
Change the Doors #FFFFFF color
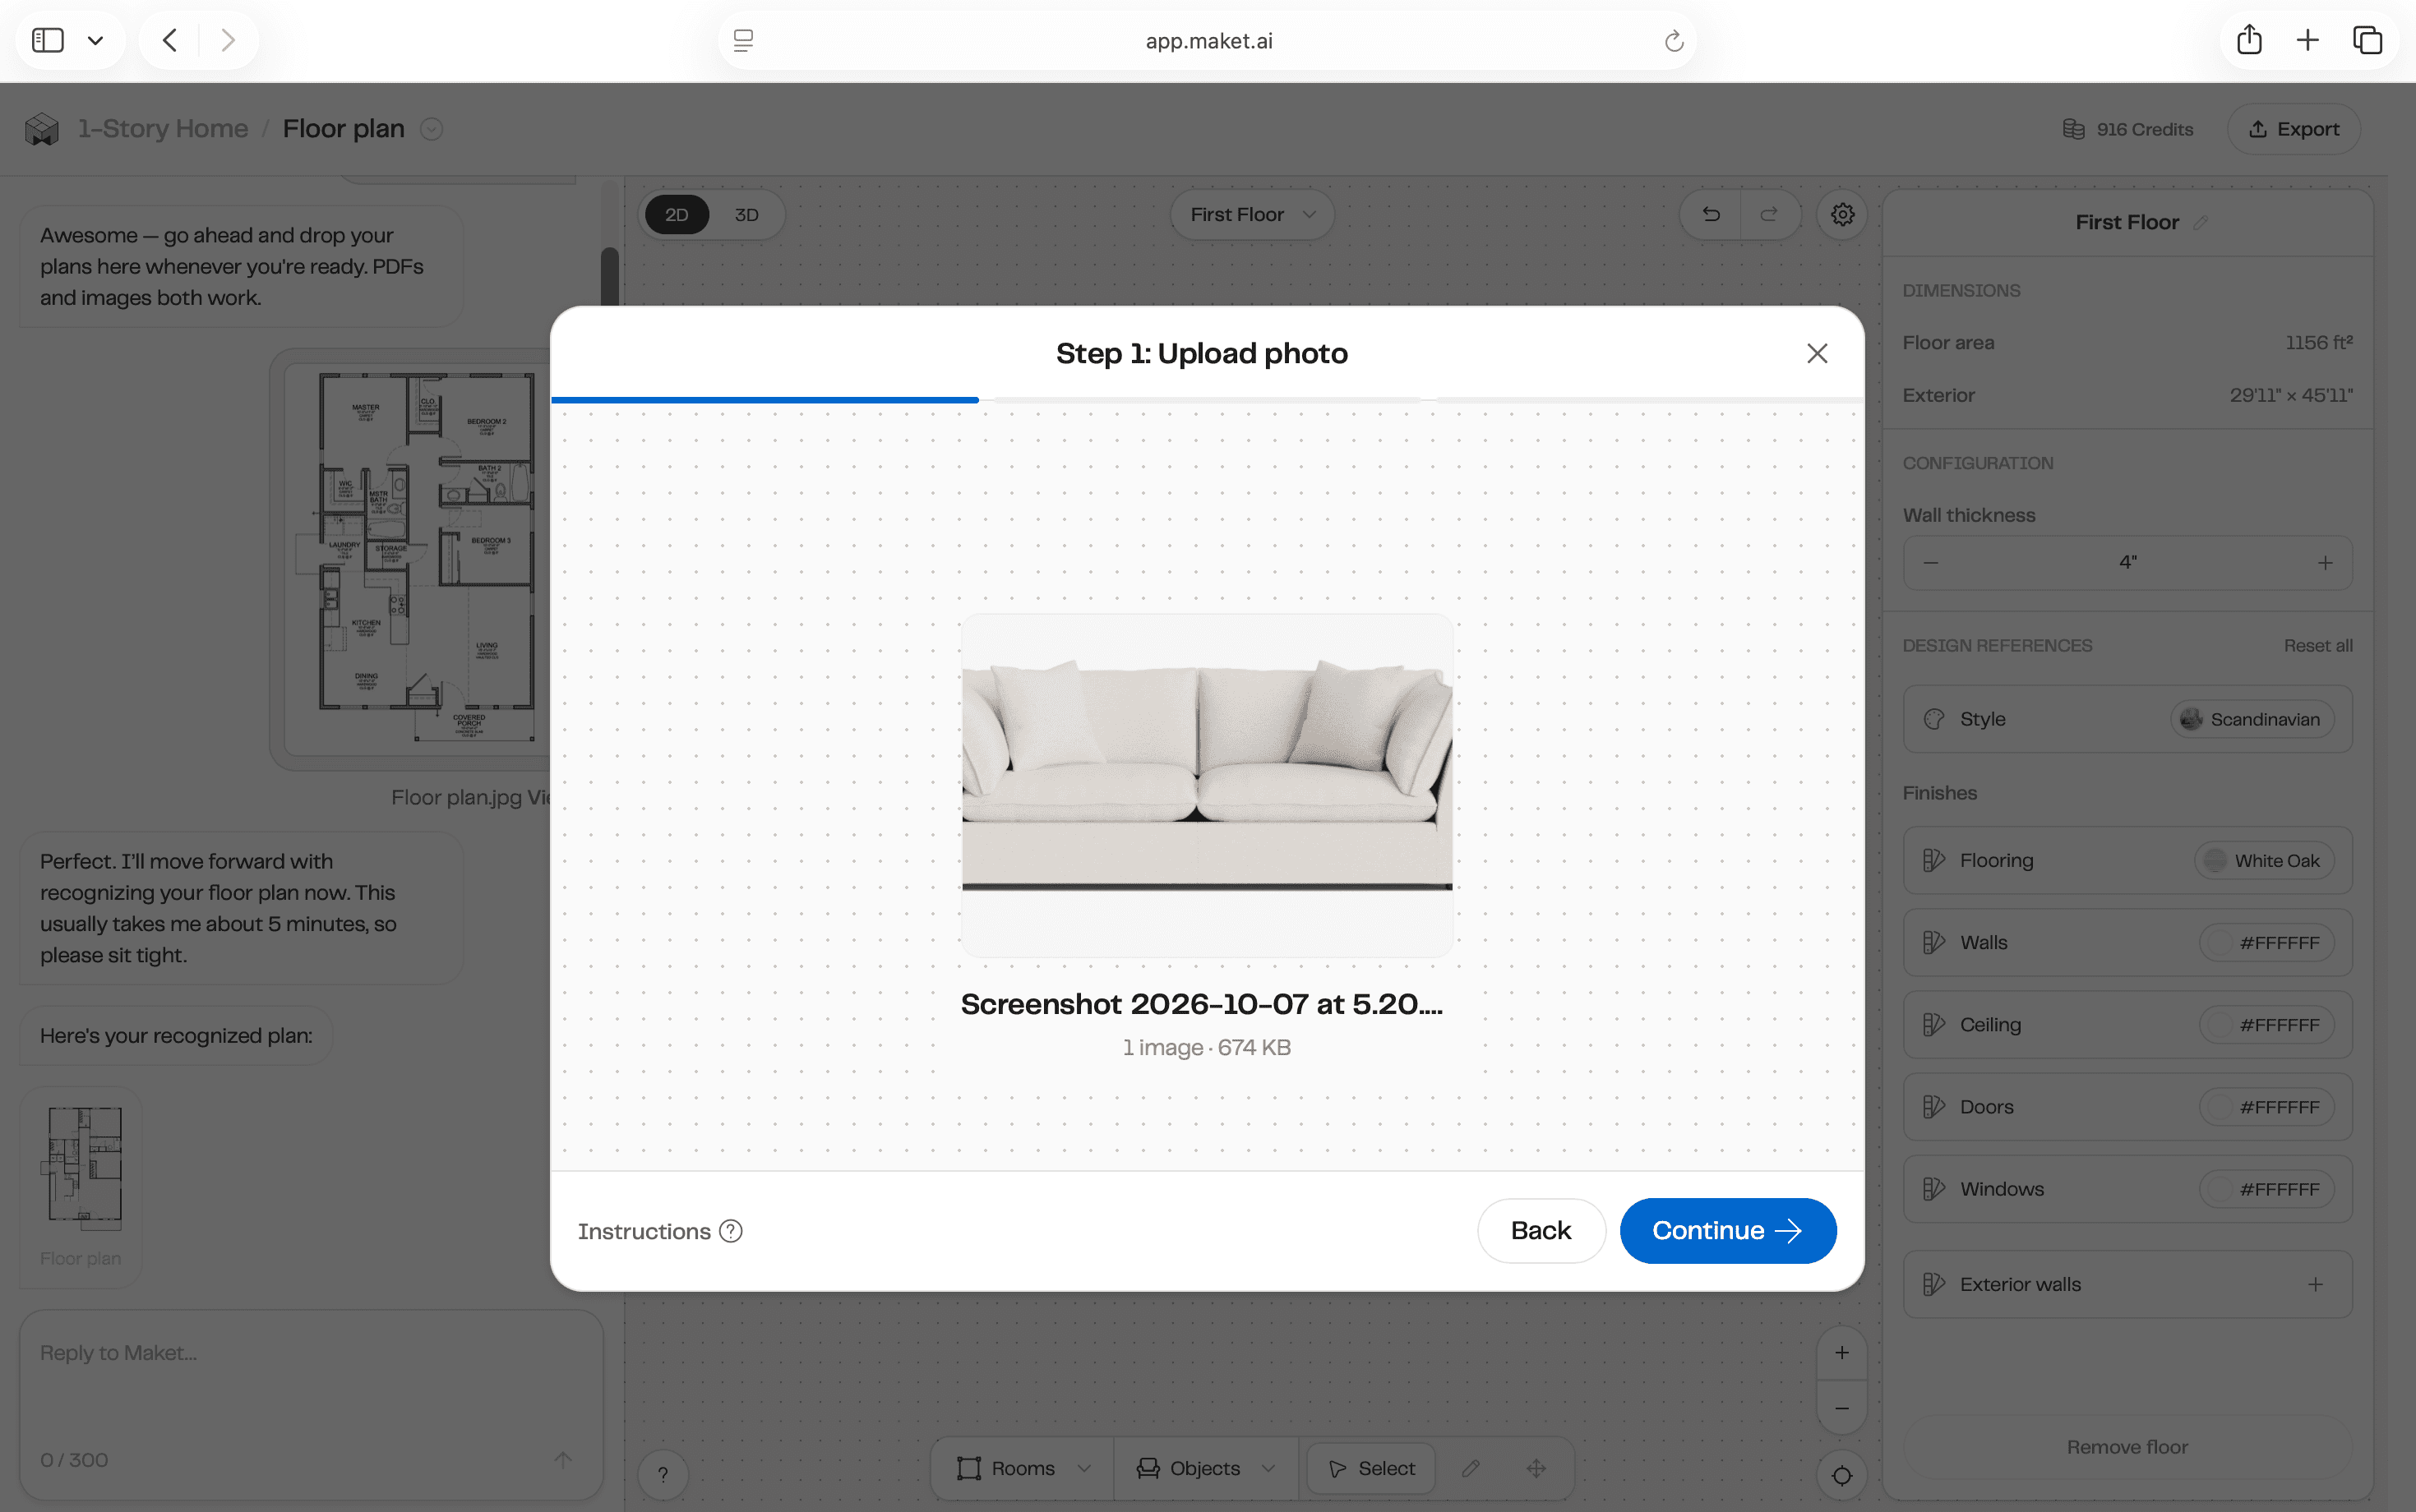tap(2266, 1107)
